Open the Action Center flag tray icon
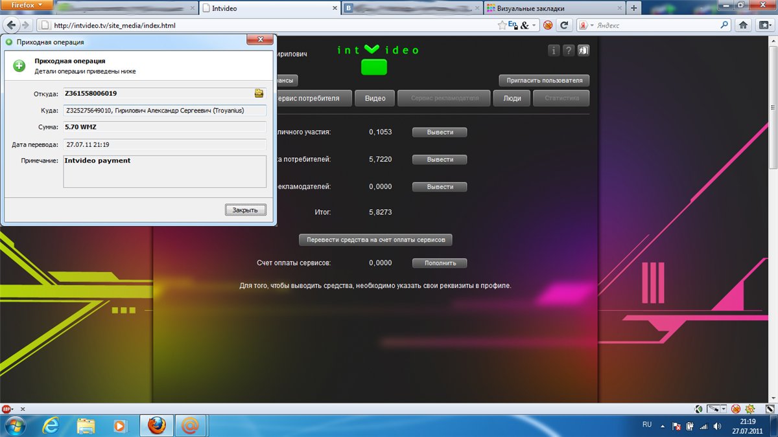778x437 pixels. (676, 426)
